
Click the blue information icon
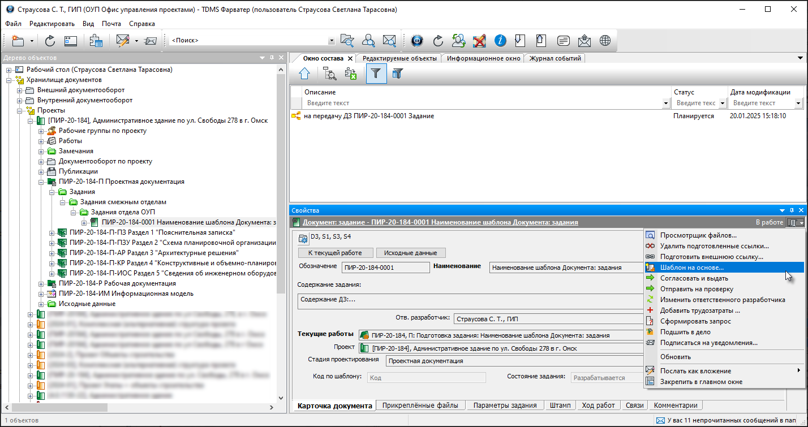click(500, 41)
